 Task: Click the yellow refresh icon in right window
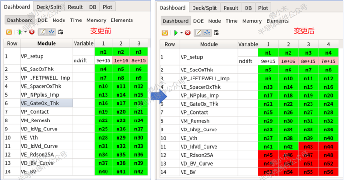(165, 33)
